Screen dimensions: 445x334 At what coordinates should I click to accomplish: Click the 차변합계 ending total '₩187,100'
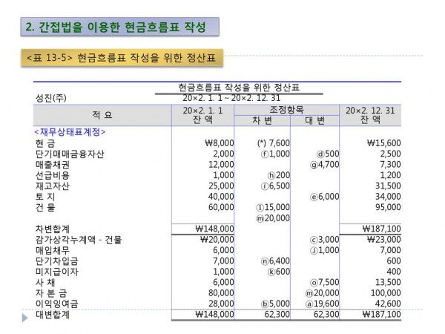pos(381,229)
